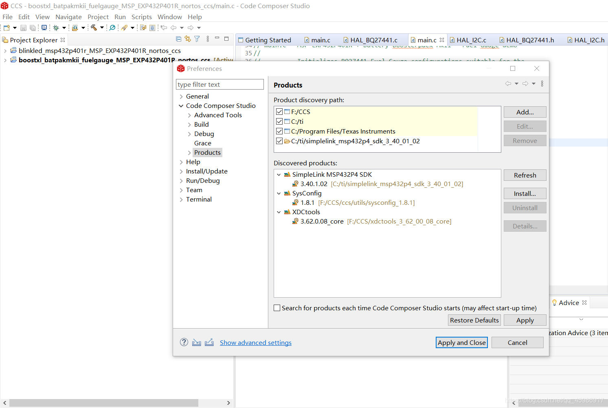608x408 pixels.
Task: Select the Grace preferences item
Action: (x=203, y=143)
